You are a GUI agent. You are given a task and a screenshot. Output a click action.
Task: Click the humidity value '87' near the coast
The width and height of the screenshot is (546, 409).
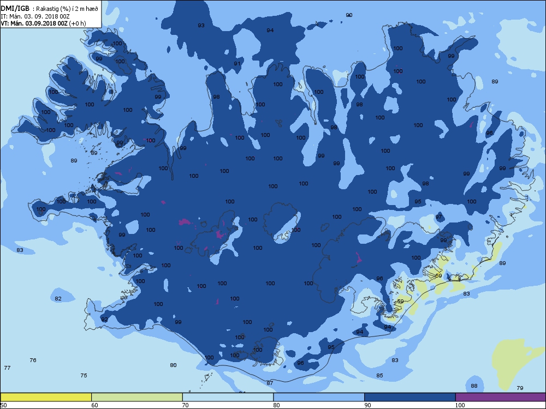click(x=270, y=383)
